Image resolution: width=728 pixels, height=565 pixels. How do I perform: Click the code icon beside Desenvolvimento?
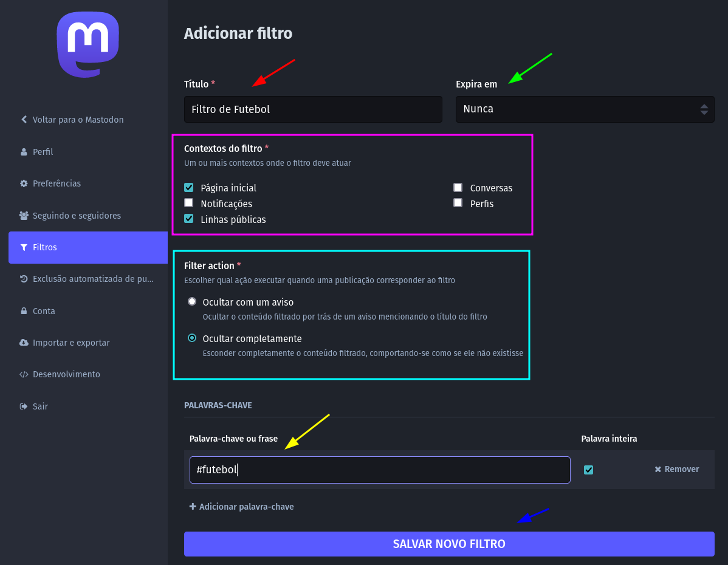pos(24,374)
